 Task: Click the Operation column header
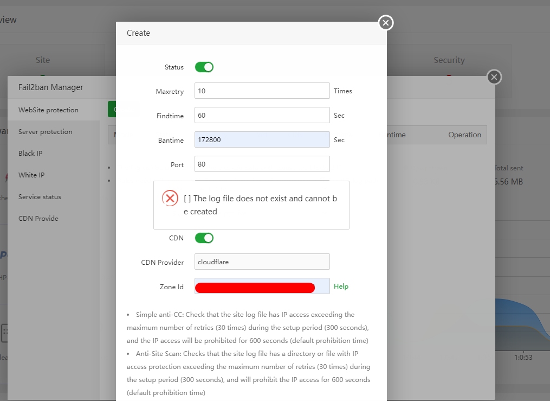coord(464,135)
